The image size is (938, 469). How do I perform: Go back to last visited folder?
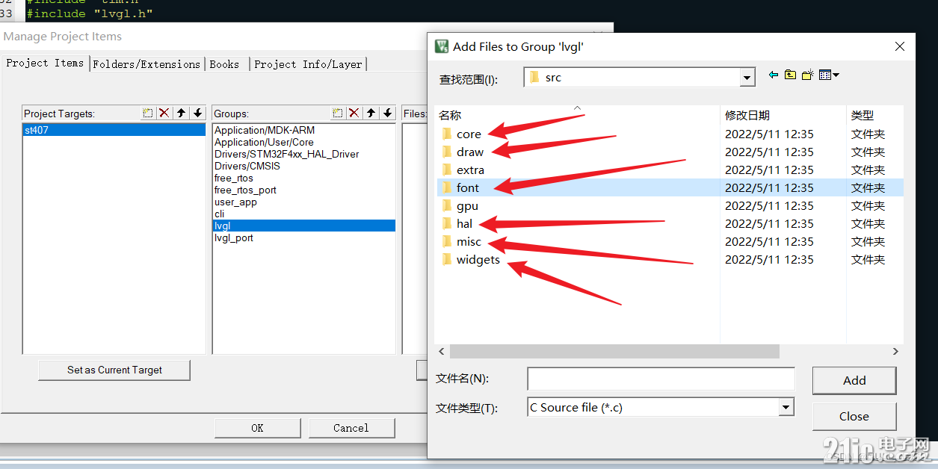click(774, 75)
